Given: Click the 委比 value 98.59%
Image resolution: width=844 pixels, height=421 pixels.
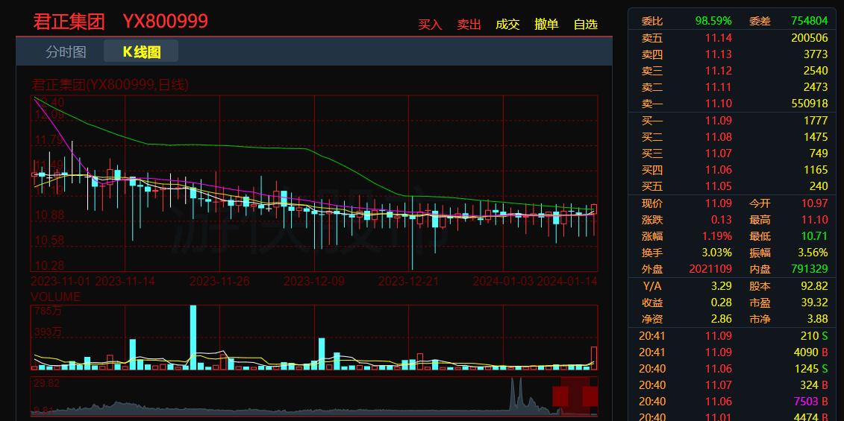Looking at the screenshot, I should 713,21.
